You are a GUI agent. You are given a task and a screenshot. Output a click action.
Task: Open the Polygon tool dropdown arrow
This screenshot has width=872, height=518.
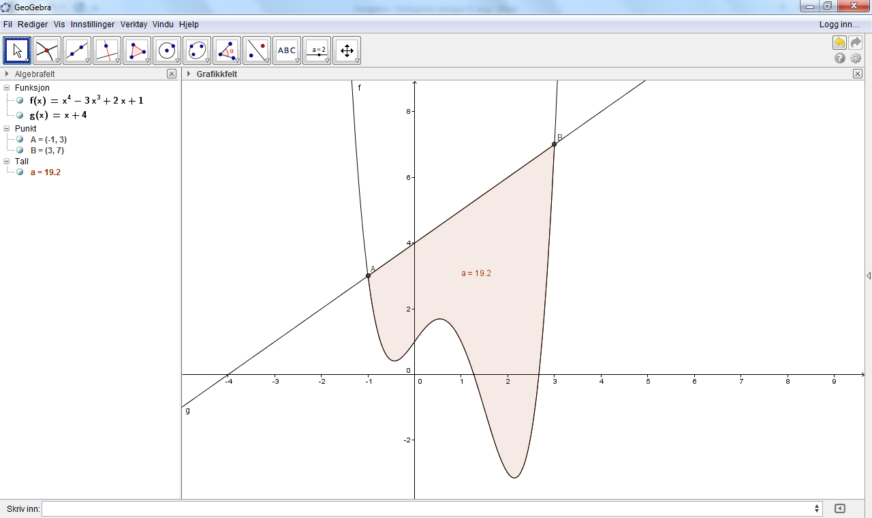click(x=147, y=61)
